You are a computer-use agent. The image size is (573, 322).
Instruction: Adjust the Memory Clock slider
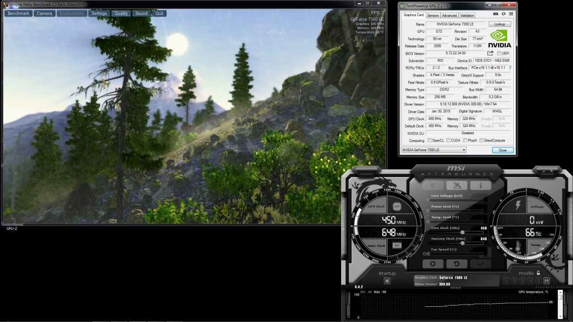[457, 243]
